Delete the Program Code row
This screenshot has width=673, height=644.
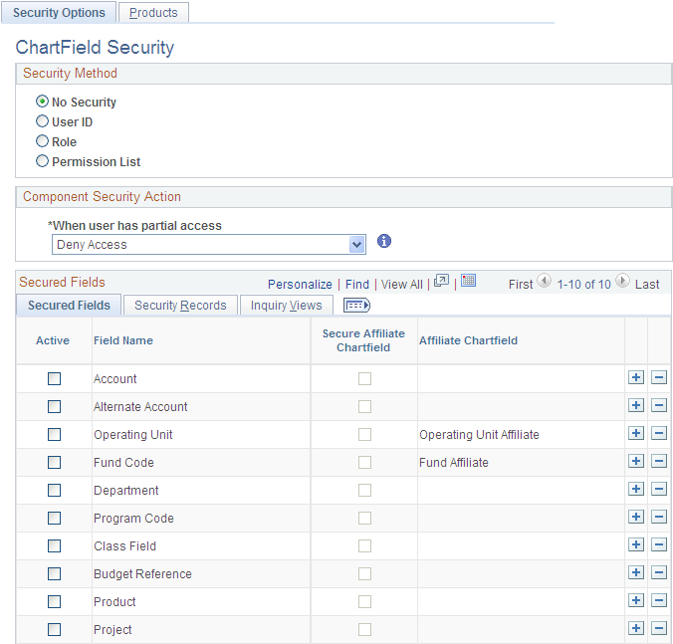(x=658, y=517)
